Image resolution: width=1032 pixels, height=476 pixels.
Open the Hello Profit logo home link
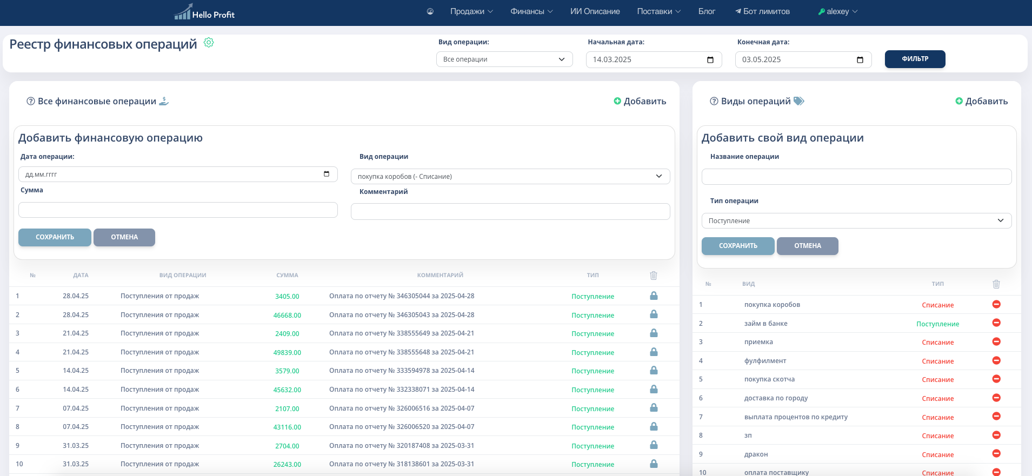pyautogui.click(x=204, y=12)
